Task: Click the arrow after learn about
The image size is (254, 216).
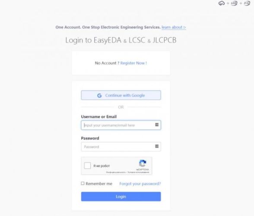Action: pyautogui.click(x=184, y=27)
